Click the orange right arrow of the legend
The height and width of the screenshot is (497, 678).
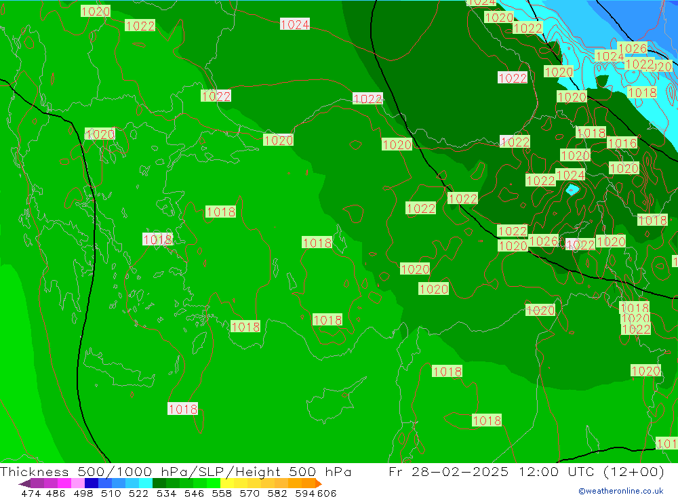pos(318,483)
